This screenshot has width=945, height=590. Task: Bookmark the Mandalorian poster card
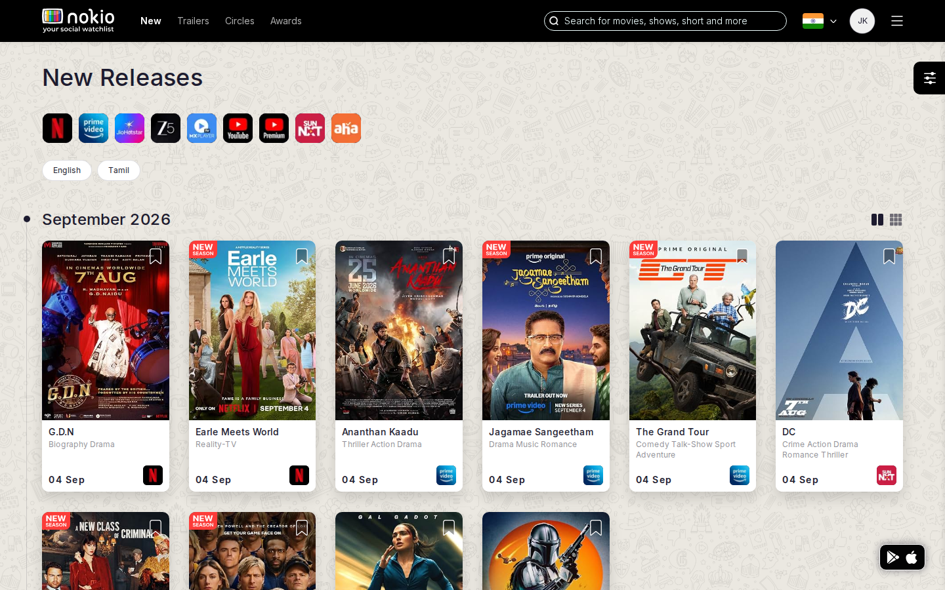click(596, 528)
